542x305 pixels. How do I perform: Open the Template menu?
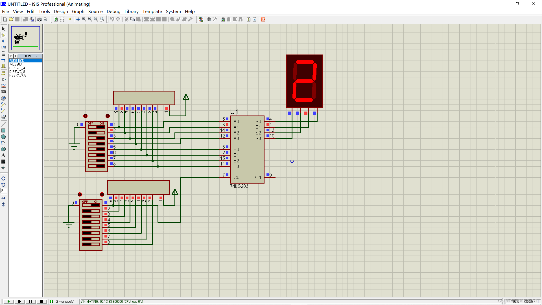coord(152,11)
